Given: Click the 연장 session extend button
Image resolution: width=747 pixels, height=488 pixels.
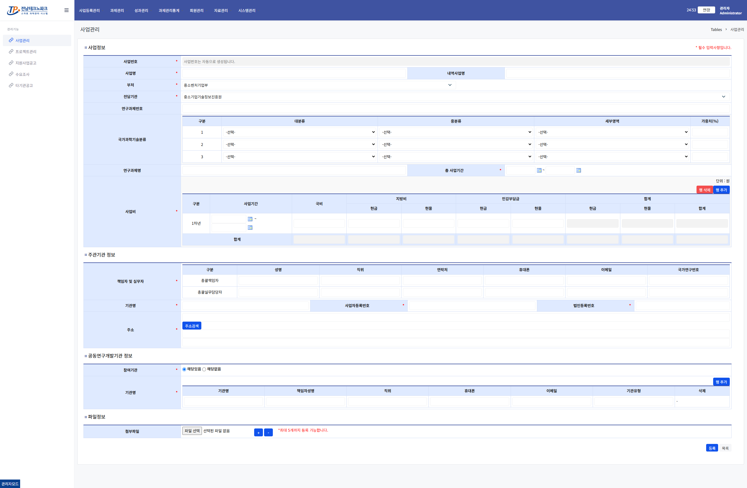Looking at the screenshot, I should [x=706, y=10].
